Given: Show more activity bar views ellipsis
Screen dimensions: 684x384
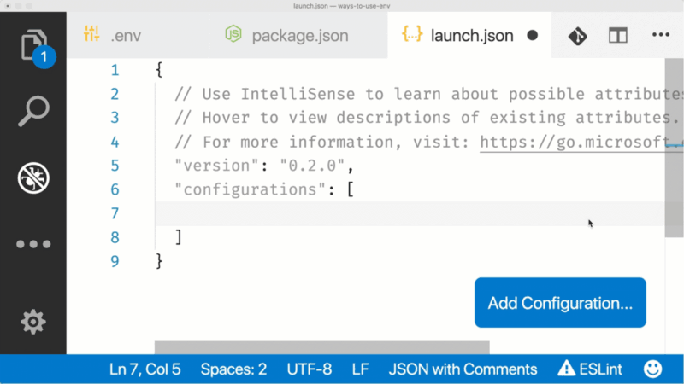Looking at the screenshot, I should tap(33, 244).
